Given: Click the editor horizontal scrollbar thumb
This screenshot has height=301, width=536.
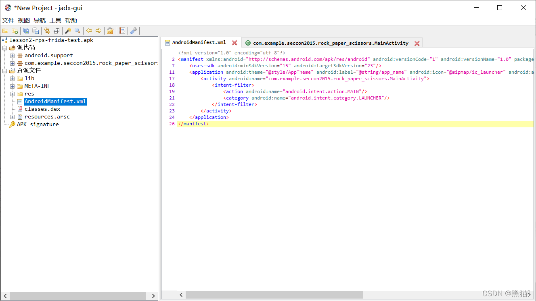Looking at the screenshot, I should pos(274,295).
